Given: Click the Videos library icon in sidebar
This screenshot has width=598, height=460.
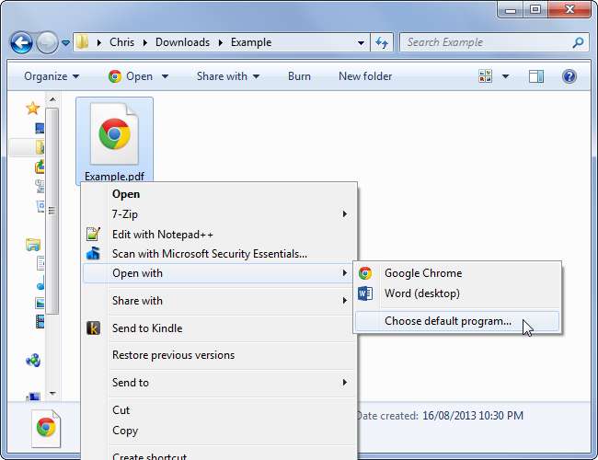Looking at the screenshot, I should coord(40,322).
